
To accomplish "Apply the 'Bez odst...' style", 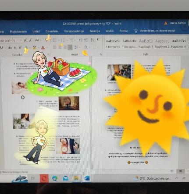I will coord(129,44).
